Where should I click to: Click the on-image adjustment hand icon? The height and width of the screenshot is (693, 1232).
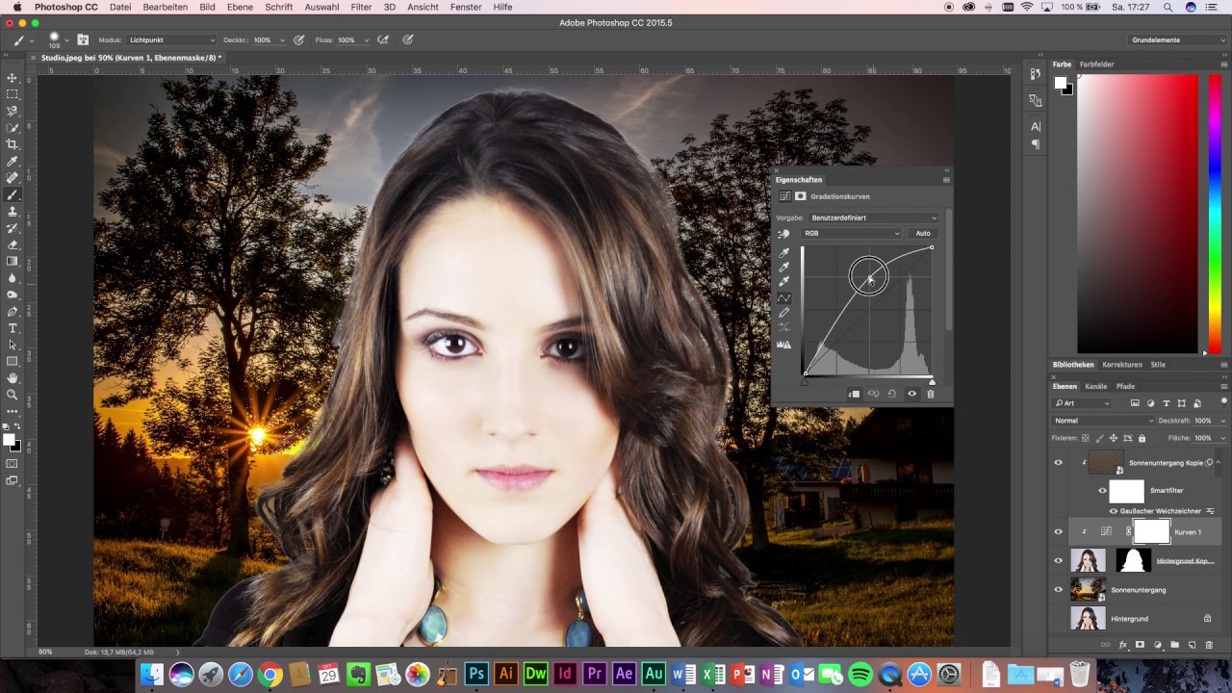coord(783,234)
